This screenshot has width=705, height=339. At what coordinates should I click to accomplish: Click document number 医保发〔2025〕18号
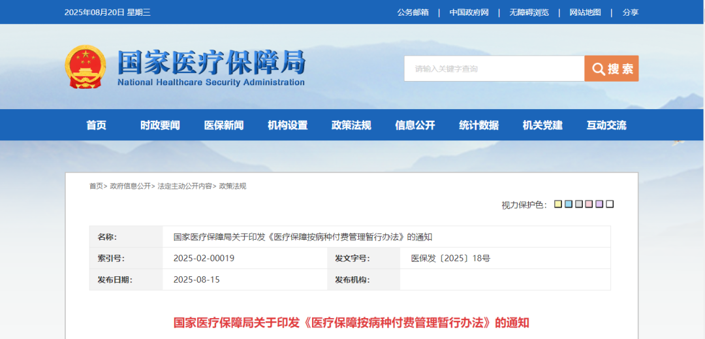[450, 258]
